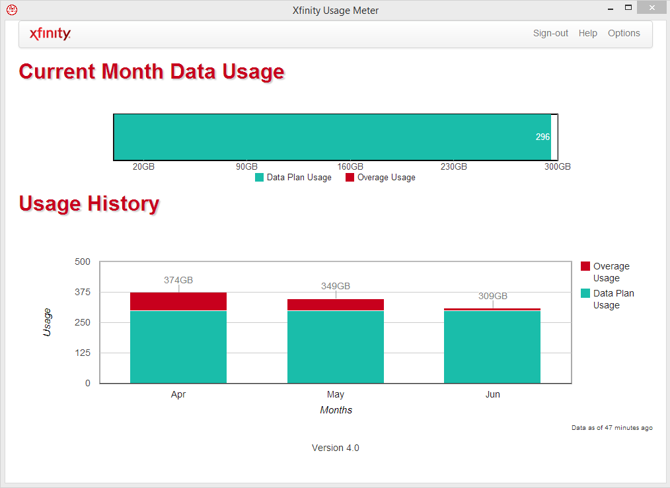Open the Help page
The image size is (670, 488).
click(587, 34)
